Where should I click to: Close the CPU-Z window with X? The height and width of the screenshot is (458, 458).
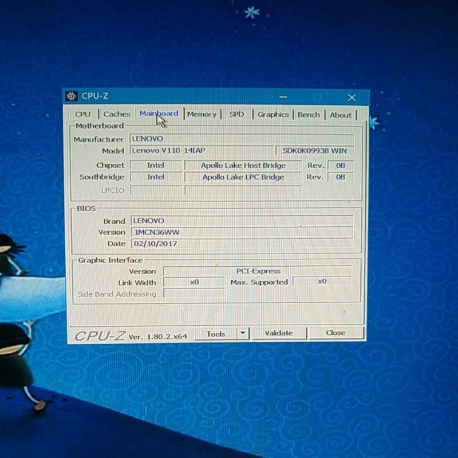click(352, 97)
